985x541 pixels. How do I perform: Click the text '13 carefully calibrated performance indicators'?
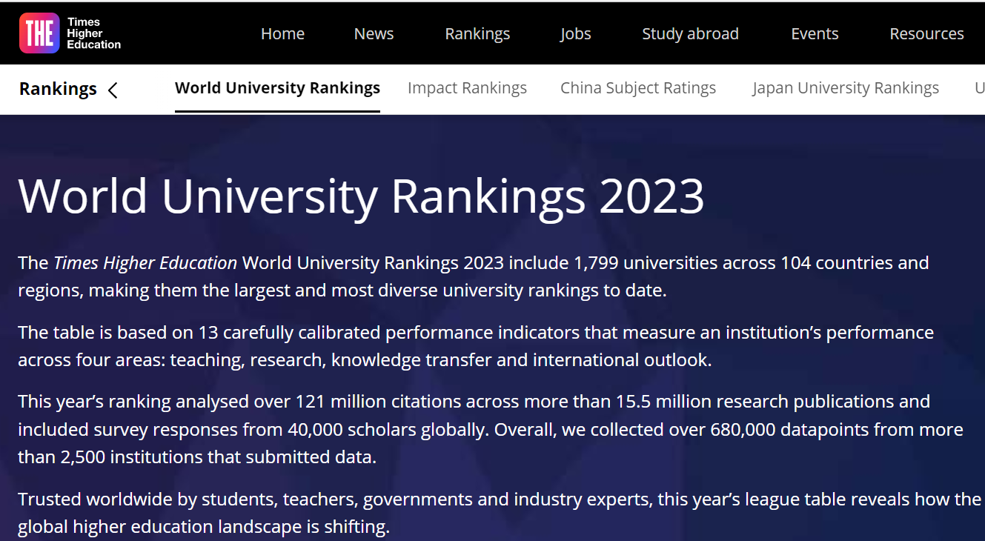tap(389, 333)
